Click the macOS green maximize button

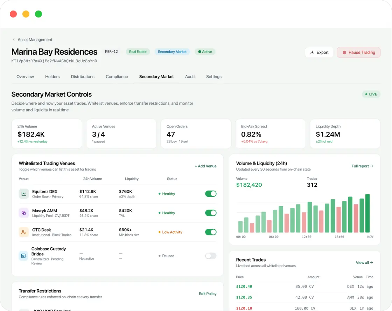point(38,14)
